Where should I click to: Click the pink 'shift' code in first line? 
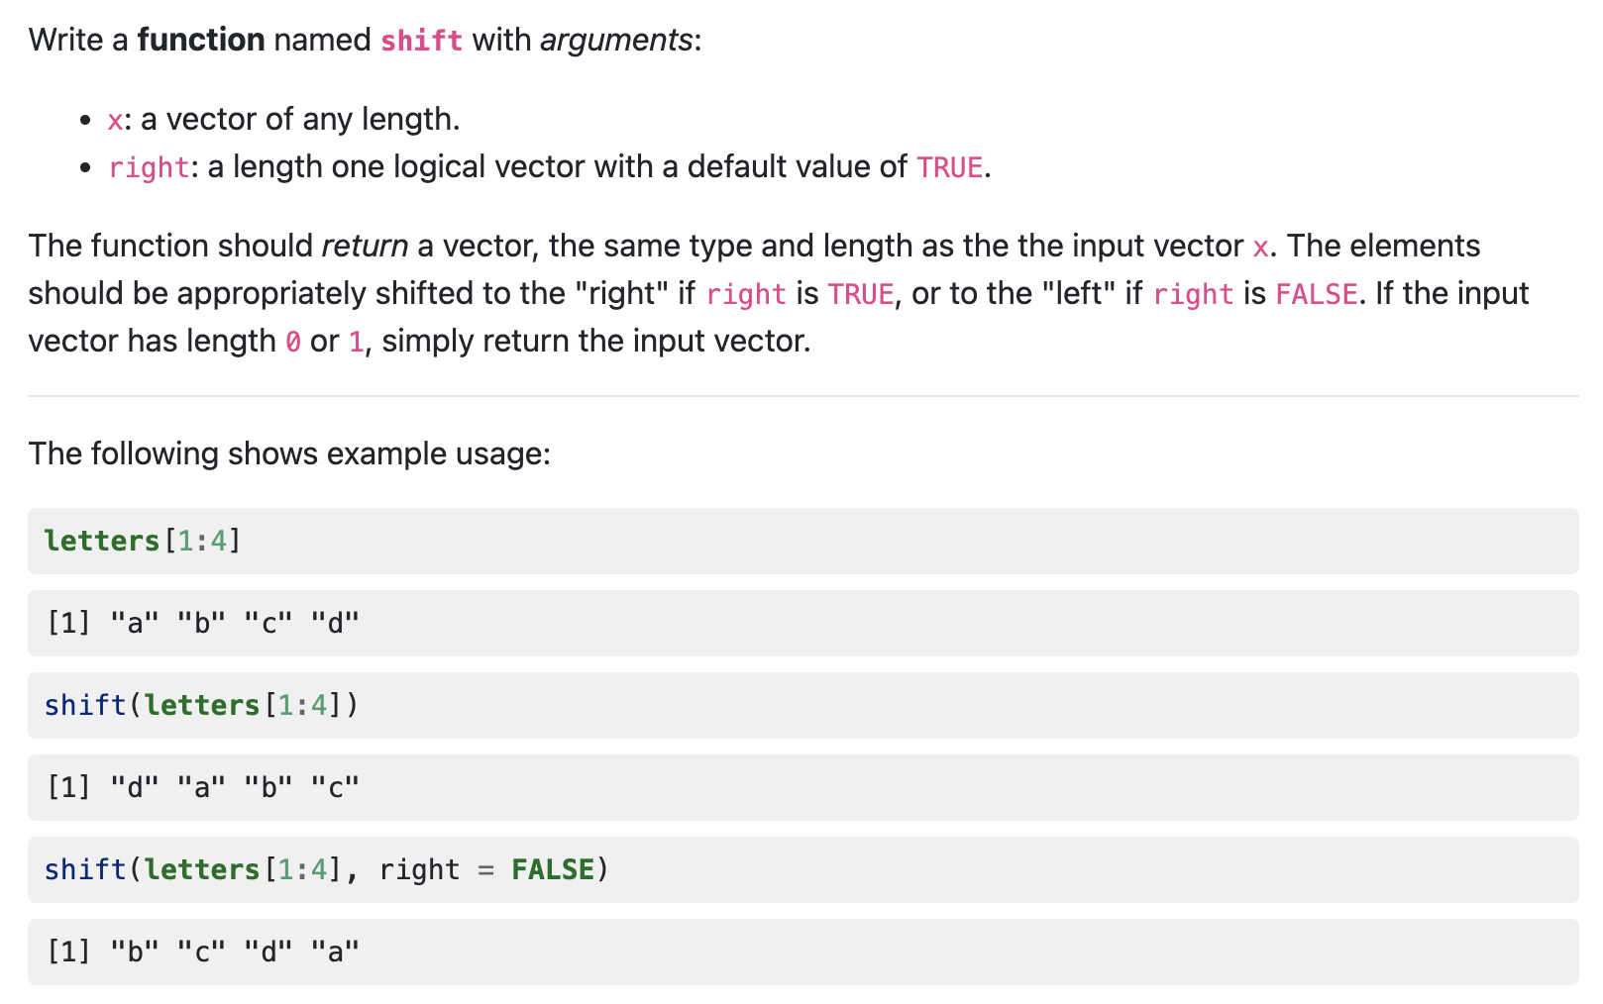click(x=421, y=41)
